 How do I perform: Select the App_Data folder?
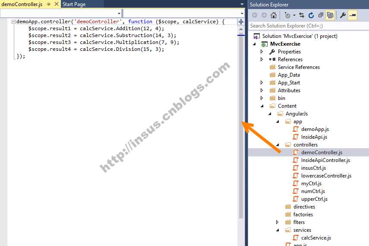(289, 75)
